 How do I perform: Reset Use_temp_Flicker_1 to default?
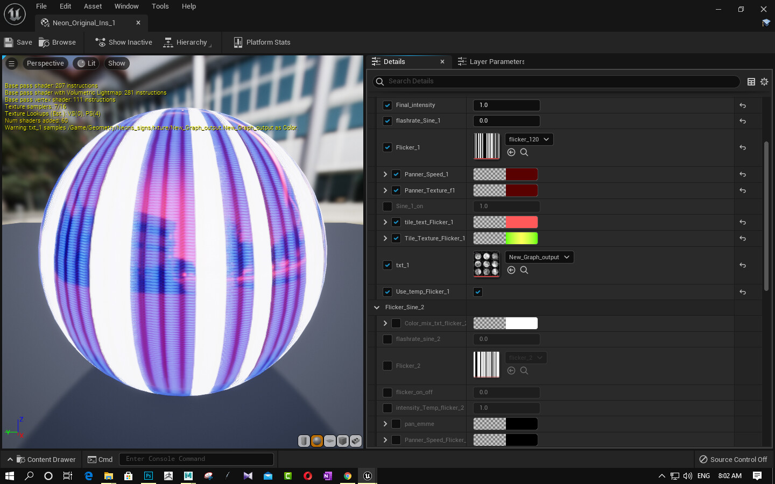[743, 292]
